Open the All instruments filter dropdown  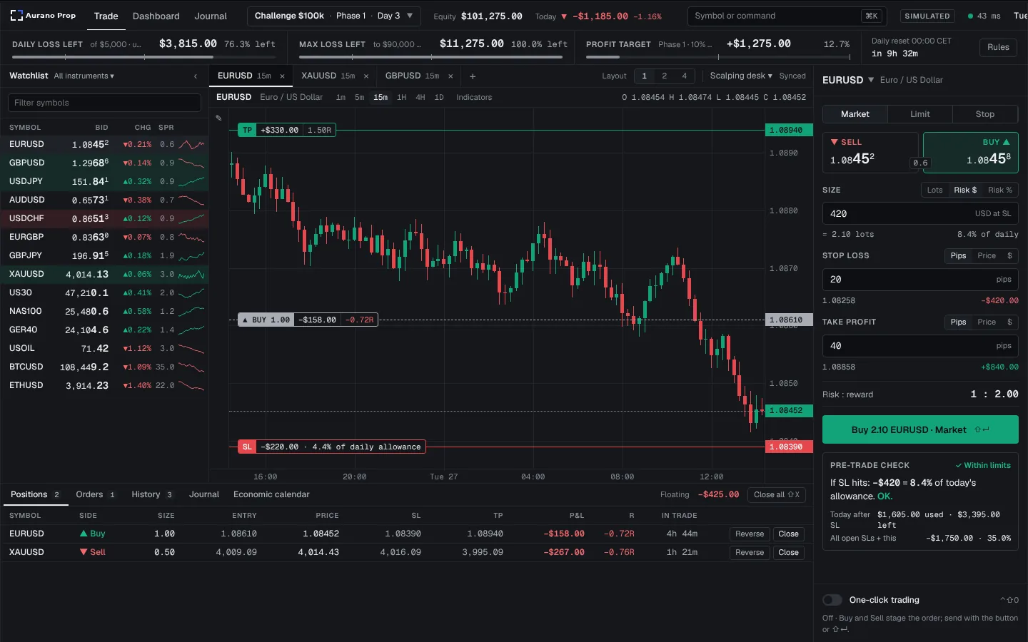click(84, 76)
